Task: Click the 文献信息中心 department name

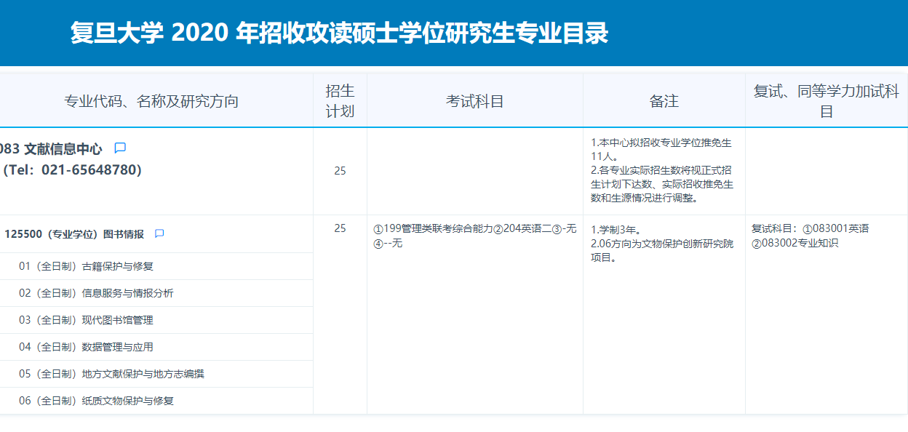Action: point(63,149)
